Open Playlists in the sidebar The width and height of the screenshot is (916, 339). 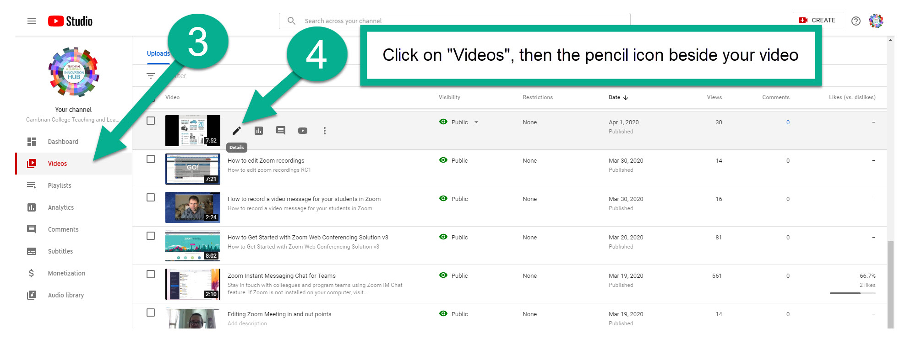(60, 185)
